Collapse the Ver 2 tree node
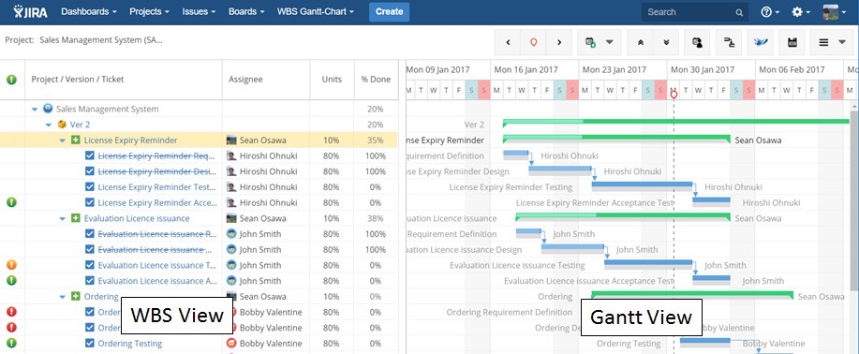The image size is (859, 354). click(48, 125)
